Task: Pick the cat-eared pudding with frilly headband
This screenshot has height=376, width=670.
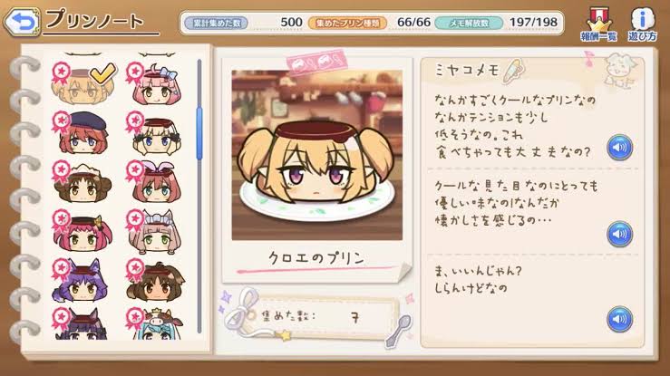Action: [x=156, y=231]
